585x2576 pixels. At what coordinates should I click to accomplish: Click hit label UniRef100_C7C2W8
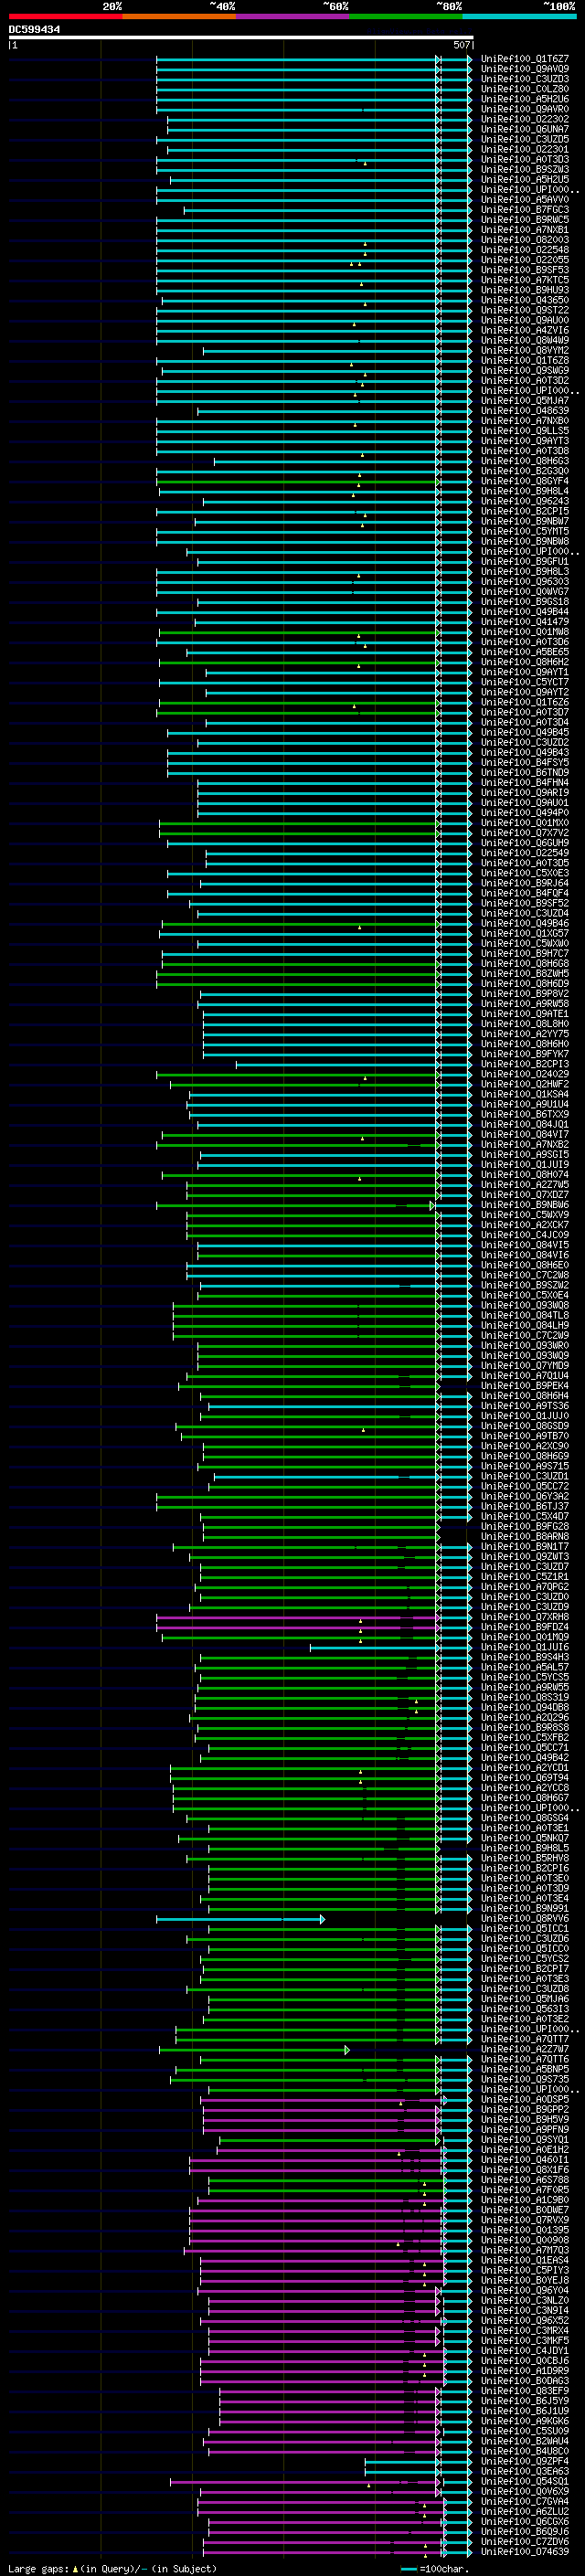coord(524,1275)
